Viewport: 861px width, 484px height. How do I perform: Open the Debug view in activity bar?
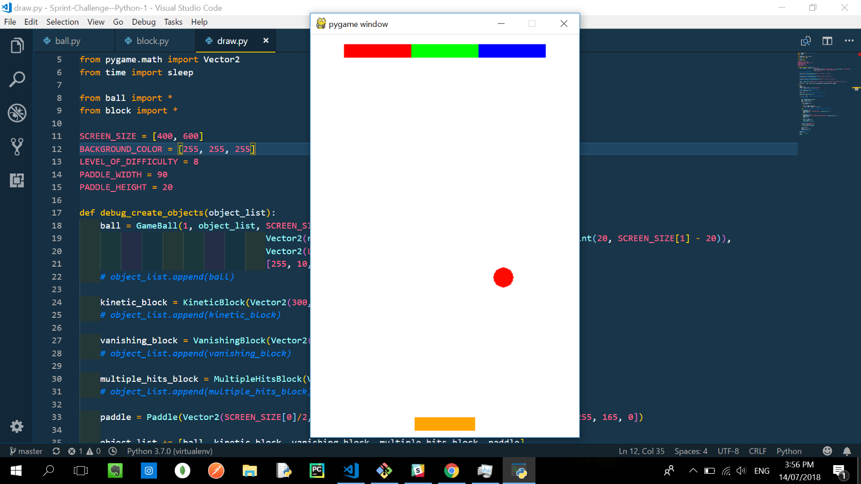click(x=17, y=113)
